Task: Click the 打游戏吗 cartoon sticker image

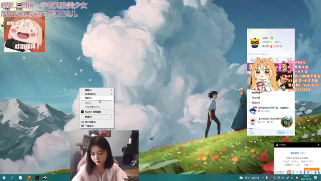Action: pos(24,35)
